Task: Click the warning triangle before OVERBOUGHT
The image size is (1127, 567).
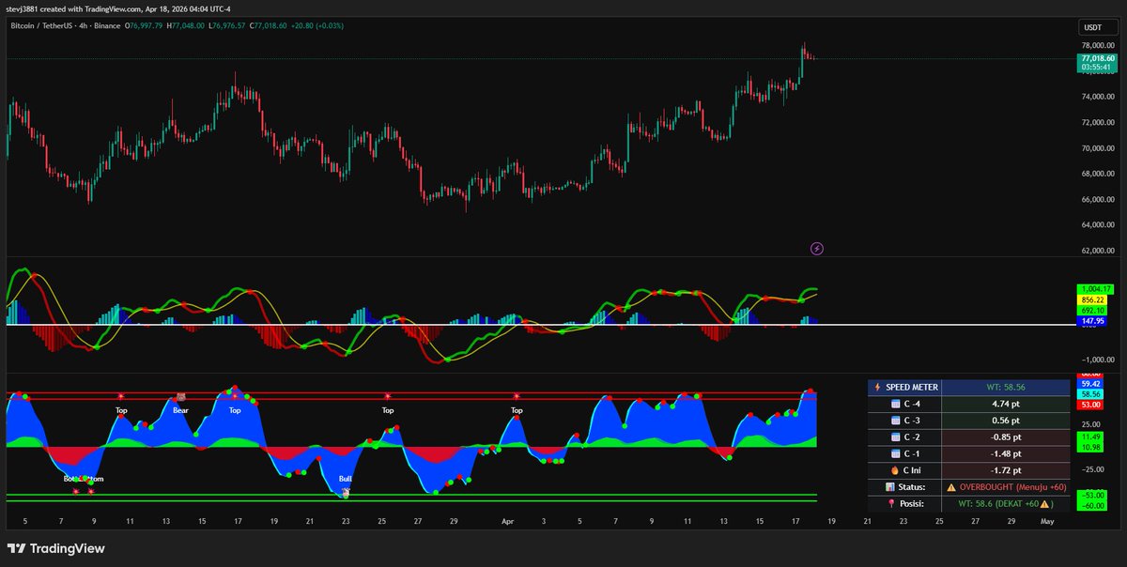Action: [x=951, y=486]
